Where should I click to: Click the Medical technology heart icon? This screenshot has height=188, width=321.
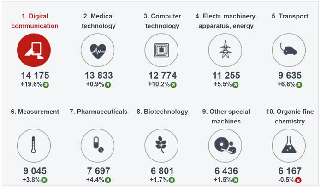click(98, 50)
